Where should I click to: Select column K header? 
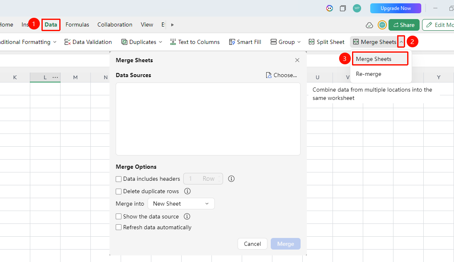(15, 77)
